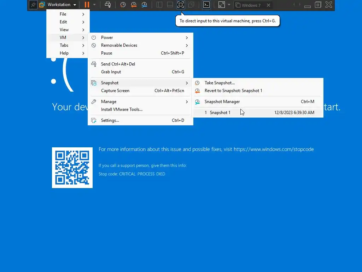
Task: Click the revert snapshot toolbar icon
Action: point(133,5)
